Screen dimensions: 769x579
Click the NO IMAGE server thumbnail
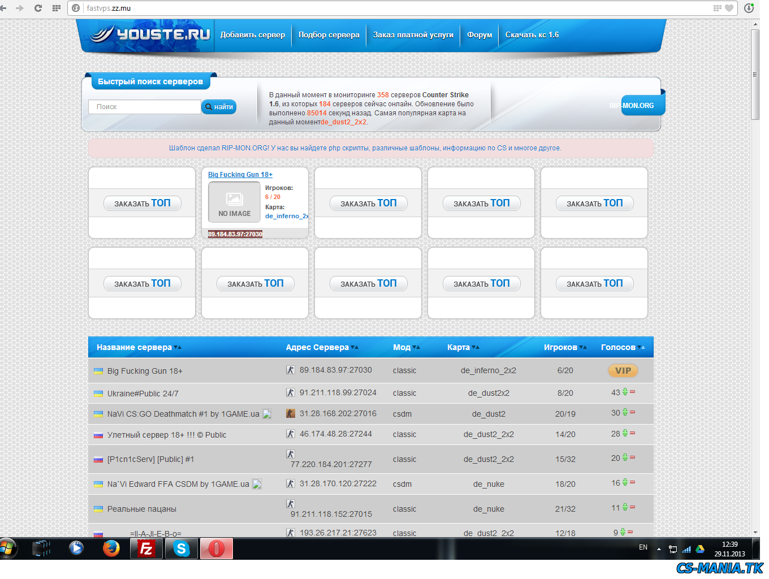click(x=234, y=202)
